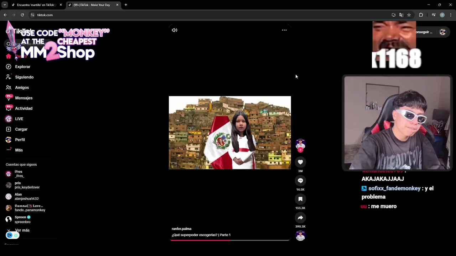Open the install app icon in address bar
The width and height of the screenshot is (456, 256).
(394, 15)
